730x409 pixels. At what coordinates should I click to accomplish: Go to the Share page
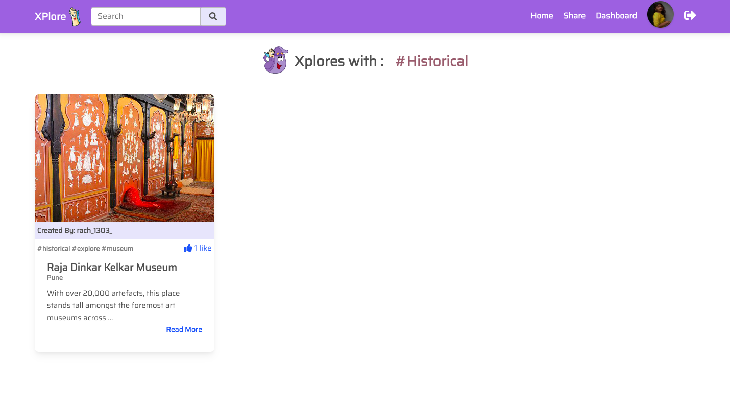tap(574, 16)
